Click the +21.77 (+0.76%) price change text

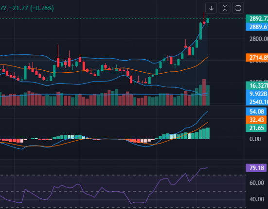[32, 8]
